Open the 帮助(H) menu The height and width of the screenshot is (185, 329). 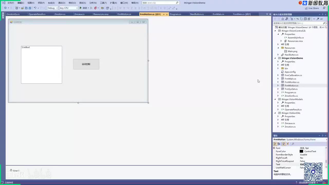(x=135, y=3)
